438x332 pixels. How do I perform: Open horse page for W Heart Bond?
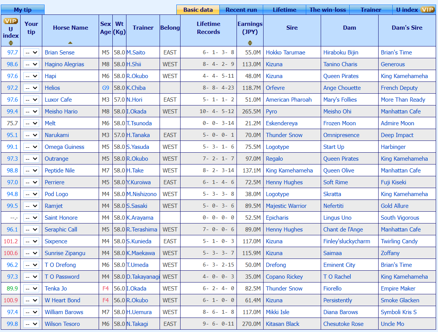(62, 300)
